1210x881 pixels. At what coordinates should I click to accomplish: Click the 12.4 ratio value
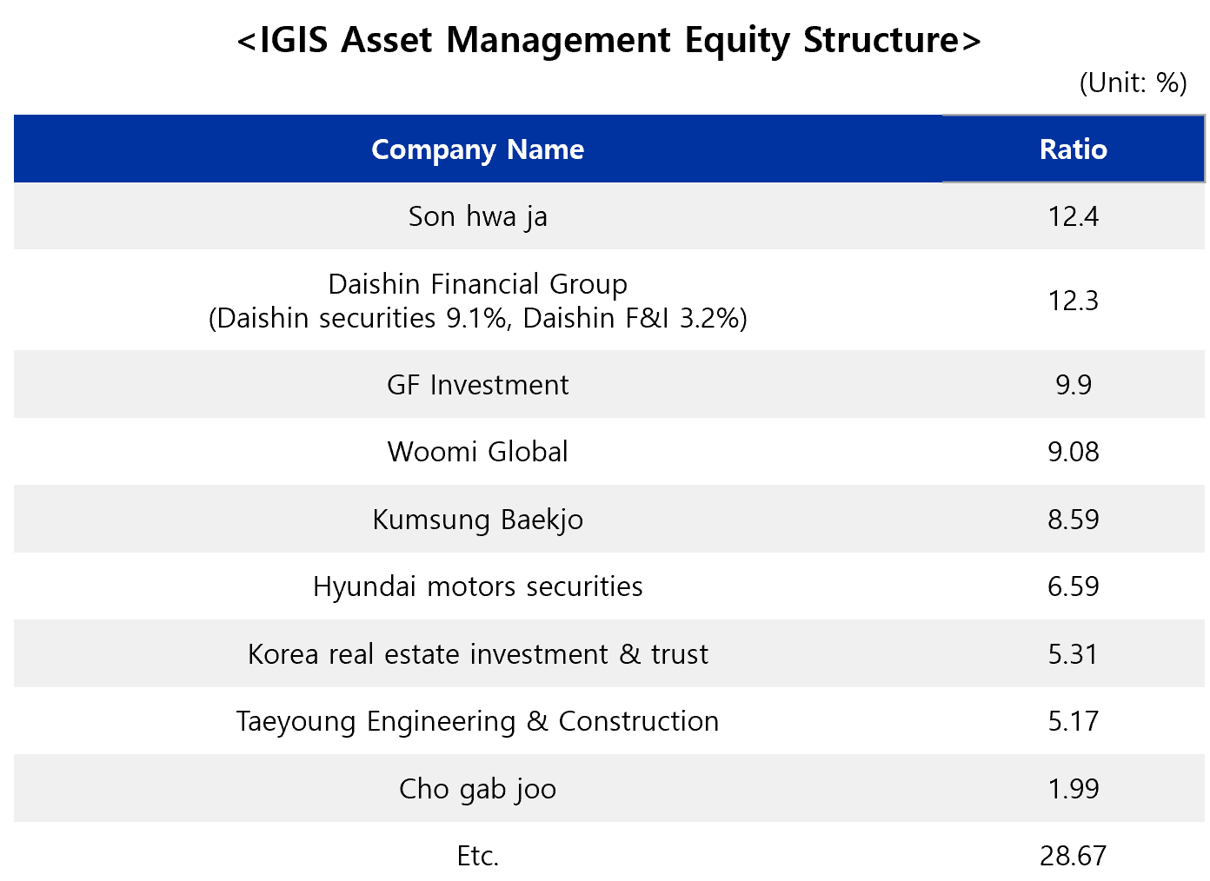(x=1074, y=216)
